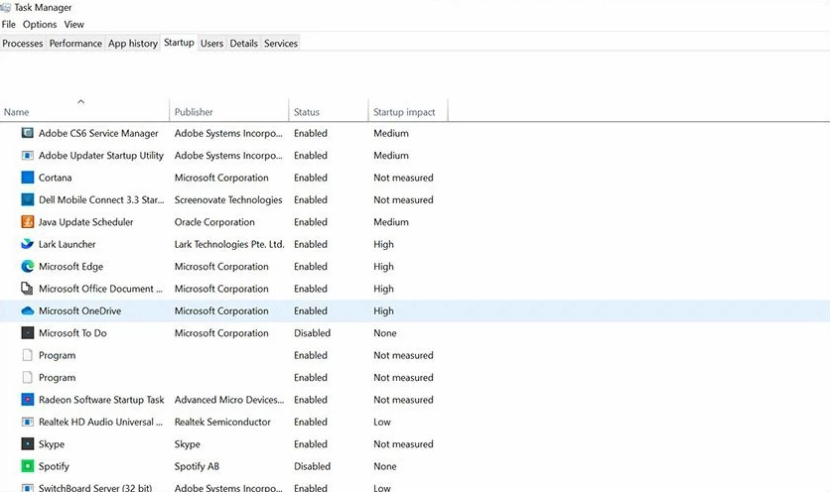Click the Spotify icon in list
The image size is (830, 492).
pos(28,466)
